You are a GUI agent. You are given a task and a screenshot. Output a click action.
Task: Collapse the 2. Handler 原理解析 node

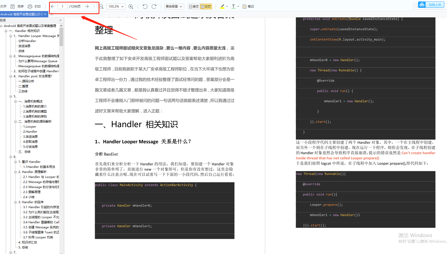coord(15,172)
